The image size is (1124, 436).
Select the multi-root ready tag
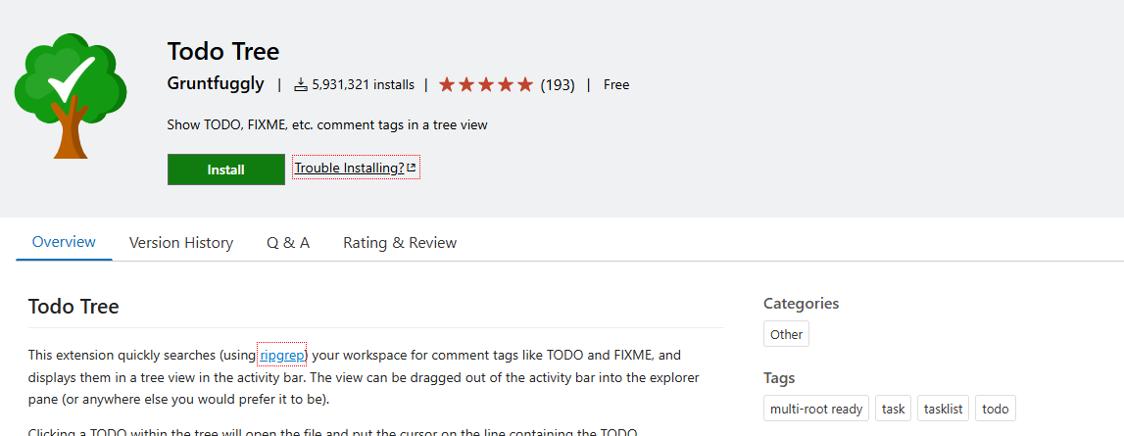coord(816,409)
